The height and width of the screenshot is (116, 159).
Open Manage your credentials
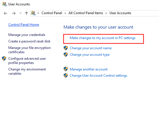[27, 35]
